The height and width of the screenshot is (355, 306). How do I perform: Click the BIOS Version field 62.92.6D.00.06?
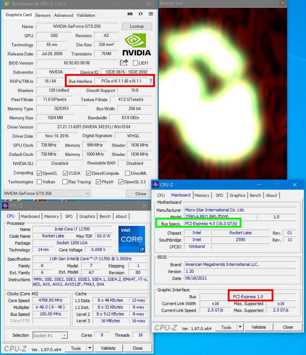pos(77,63)
